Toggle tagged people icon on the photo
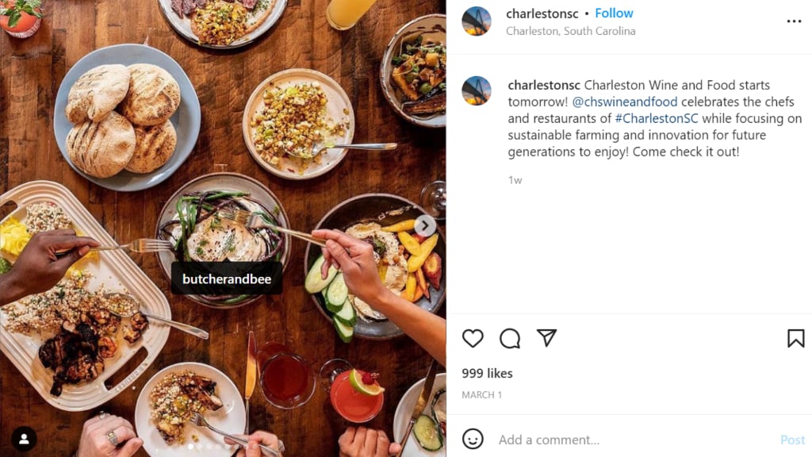Screen dimensions: 812x457 pos(24,439)
